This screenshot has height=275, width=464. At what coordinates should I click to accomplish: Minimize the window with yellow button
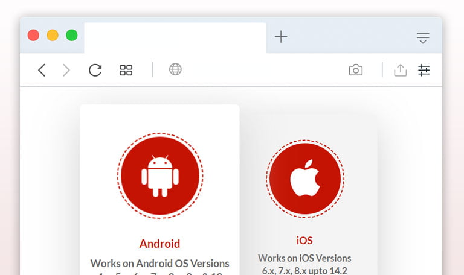click(53, 35)
